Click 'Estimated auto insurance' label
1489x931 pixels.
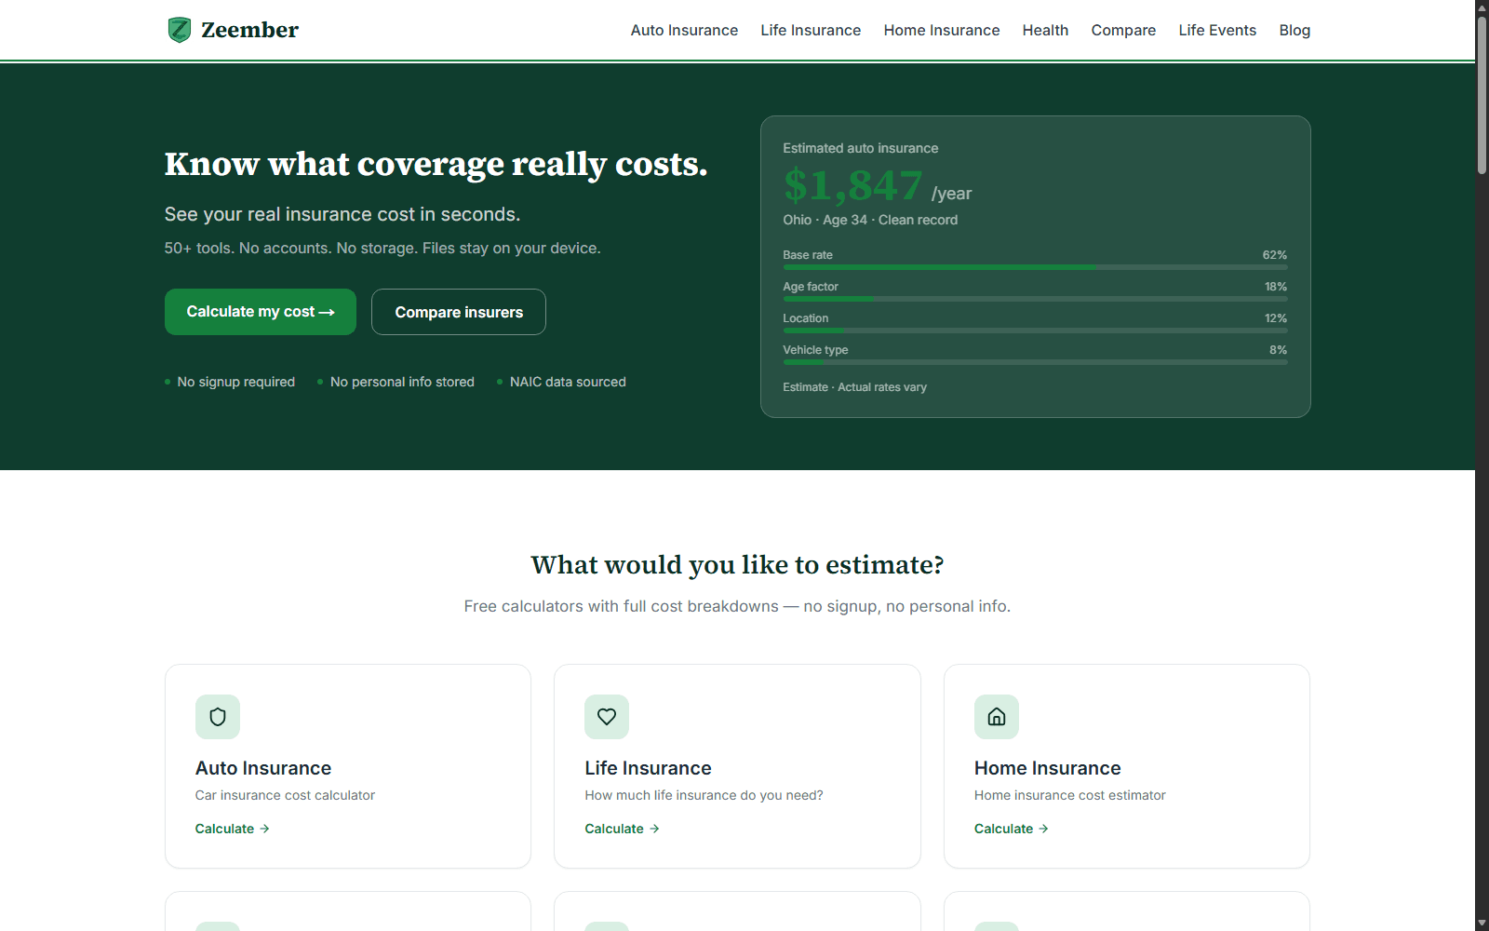coord(860,148)
